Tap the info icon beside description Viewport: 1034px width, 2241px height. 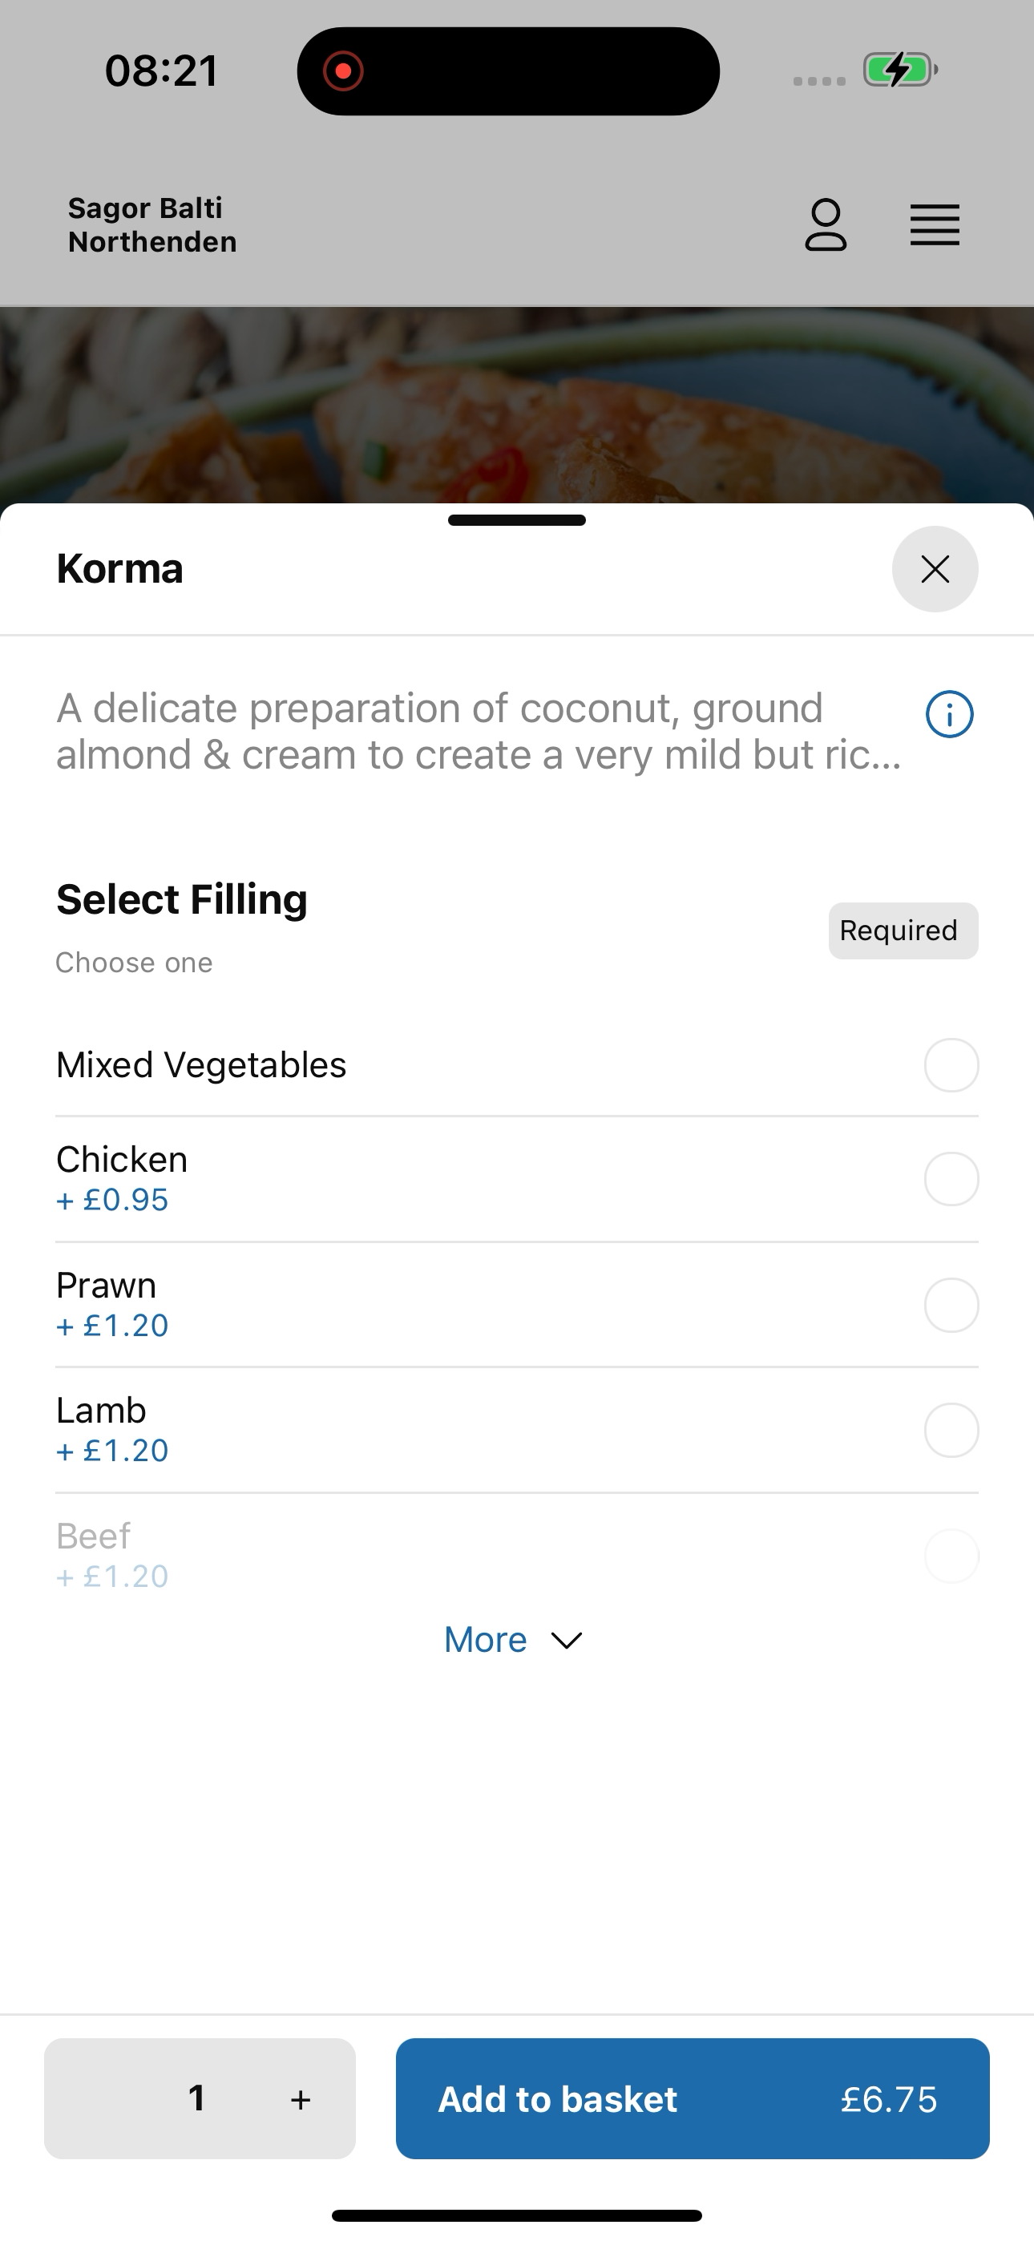point(949,714)
